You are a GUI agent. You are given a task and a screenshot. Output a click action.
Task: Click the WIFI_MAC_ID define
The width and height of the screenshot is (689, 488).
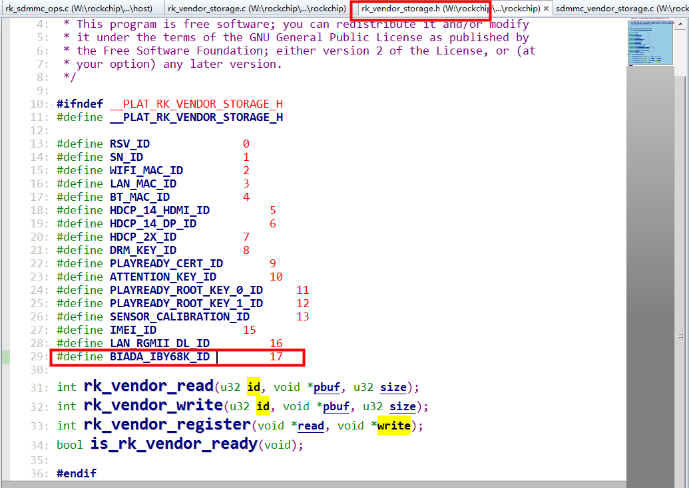pos(146,170)
